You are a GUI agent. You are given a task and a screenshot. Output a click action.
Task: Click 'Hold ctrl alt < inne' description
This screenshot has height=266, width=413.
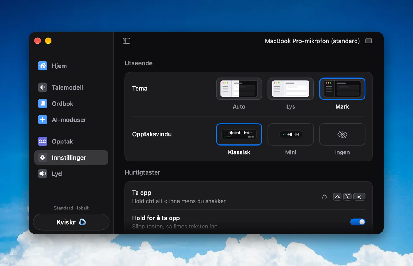pos(179,201)
